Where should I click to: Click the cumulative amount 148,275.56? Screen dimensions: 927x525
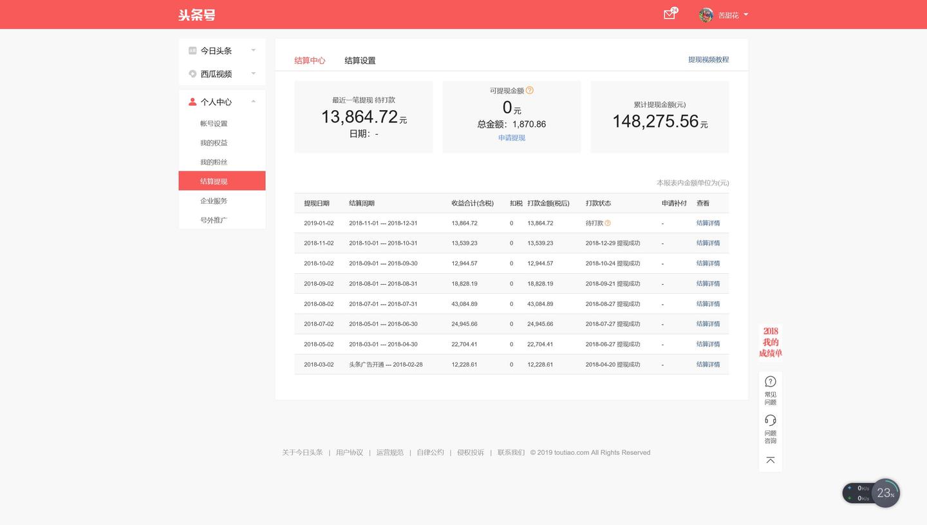pyautogui.click(x=655, y=121)
